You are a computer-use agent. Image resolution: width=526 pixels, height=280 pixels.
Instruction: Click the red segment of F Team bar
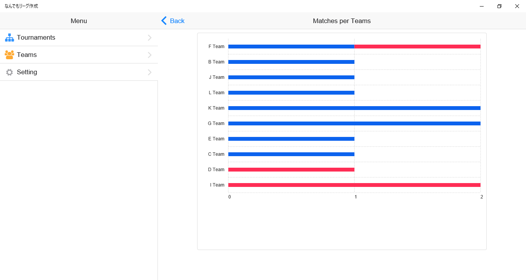[x=417, y=47]
